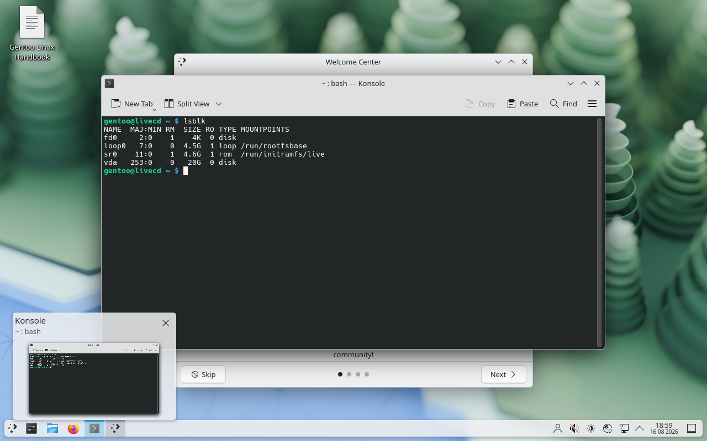Open the Gentoo Linux Handbook desktop icon
Image resolution: width=707 pixels, height=441 pixels.
pyautogui.click(x=32, y=33)
